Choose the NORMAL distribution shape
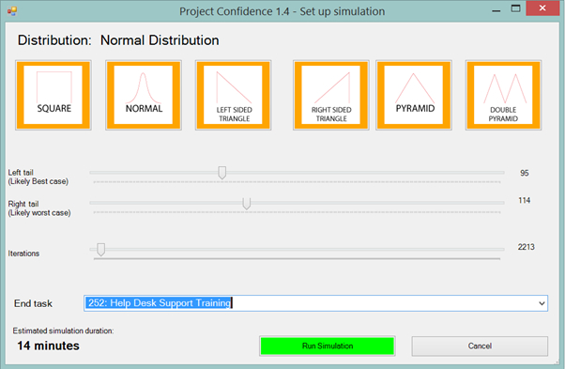Viewport: 565px width, 369px height. click(x=144, y=95)
